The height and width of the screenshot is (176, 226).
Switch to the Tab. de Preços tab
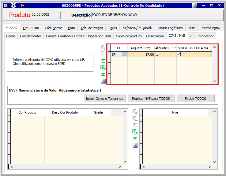(91, 28)
